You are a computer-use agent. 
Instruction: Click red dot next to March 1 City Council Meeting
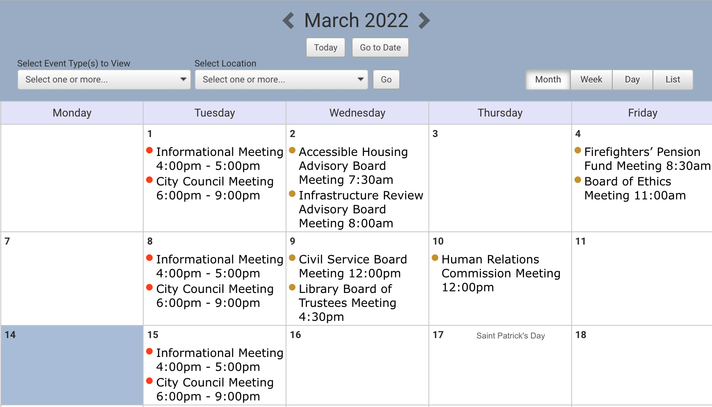[149, 180]
